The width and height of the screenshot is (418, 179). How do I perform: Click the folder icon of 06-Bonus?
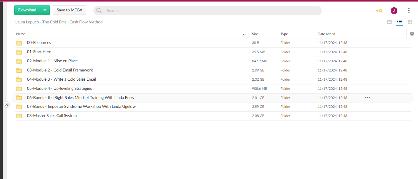pos(19,98)
